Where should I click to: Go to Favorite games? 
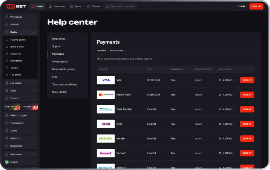[x=18, y=40]
